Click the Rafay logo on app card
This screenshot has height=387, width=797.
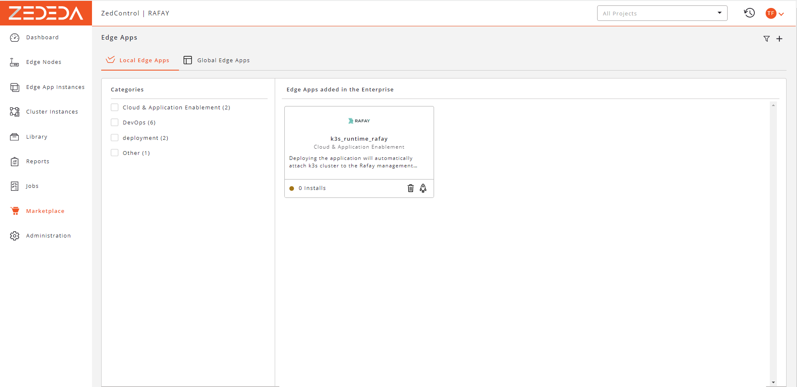click(359, 121)
